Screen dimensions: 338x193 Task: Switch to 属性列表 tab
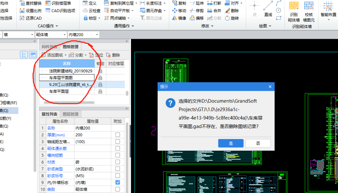pyautogui.click(x=49, y=114)
